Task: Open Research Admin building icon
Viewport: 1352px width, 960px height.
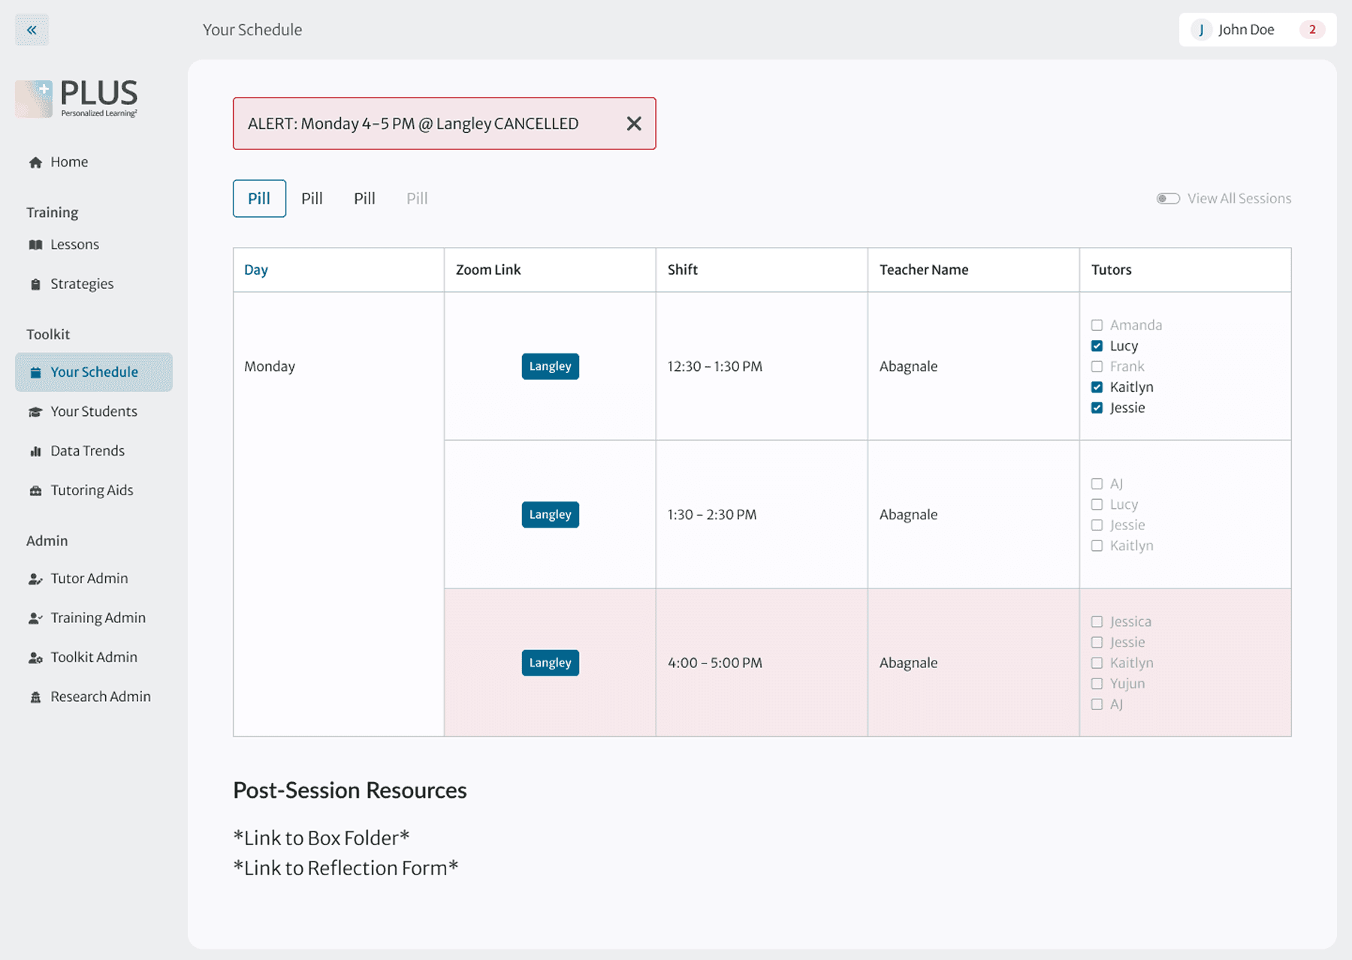Action: pos(35,697)
